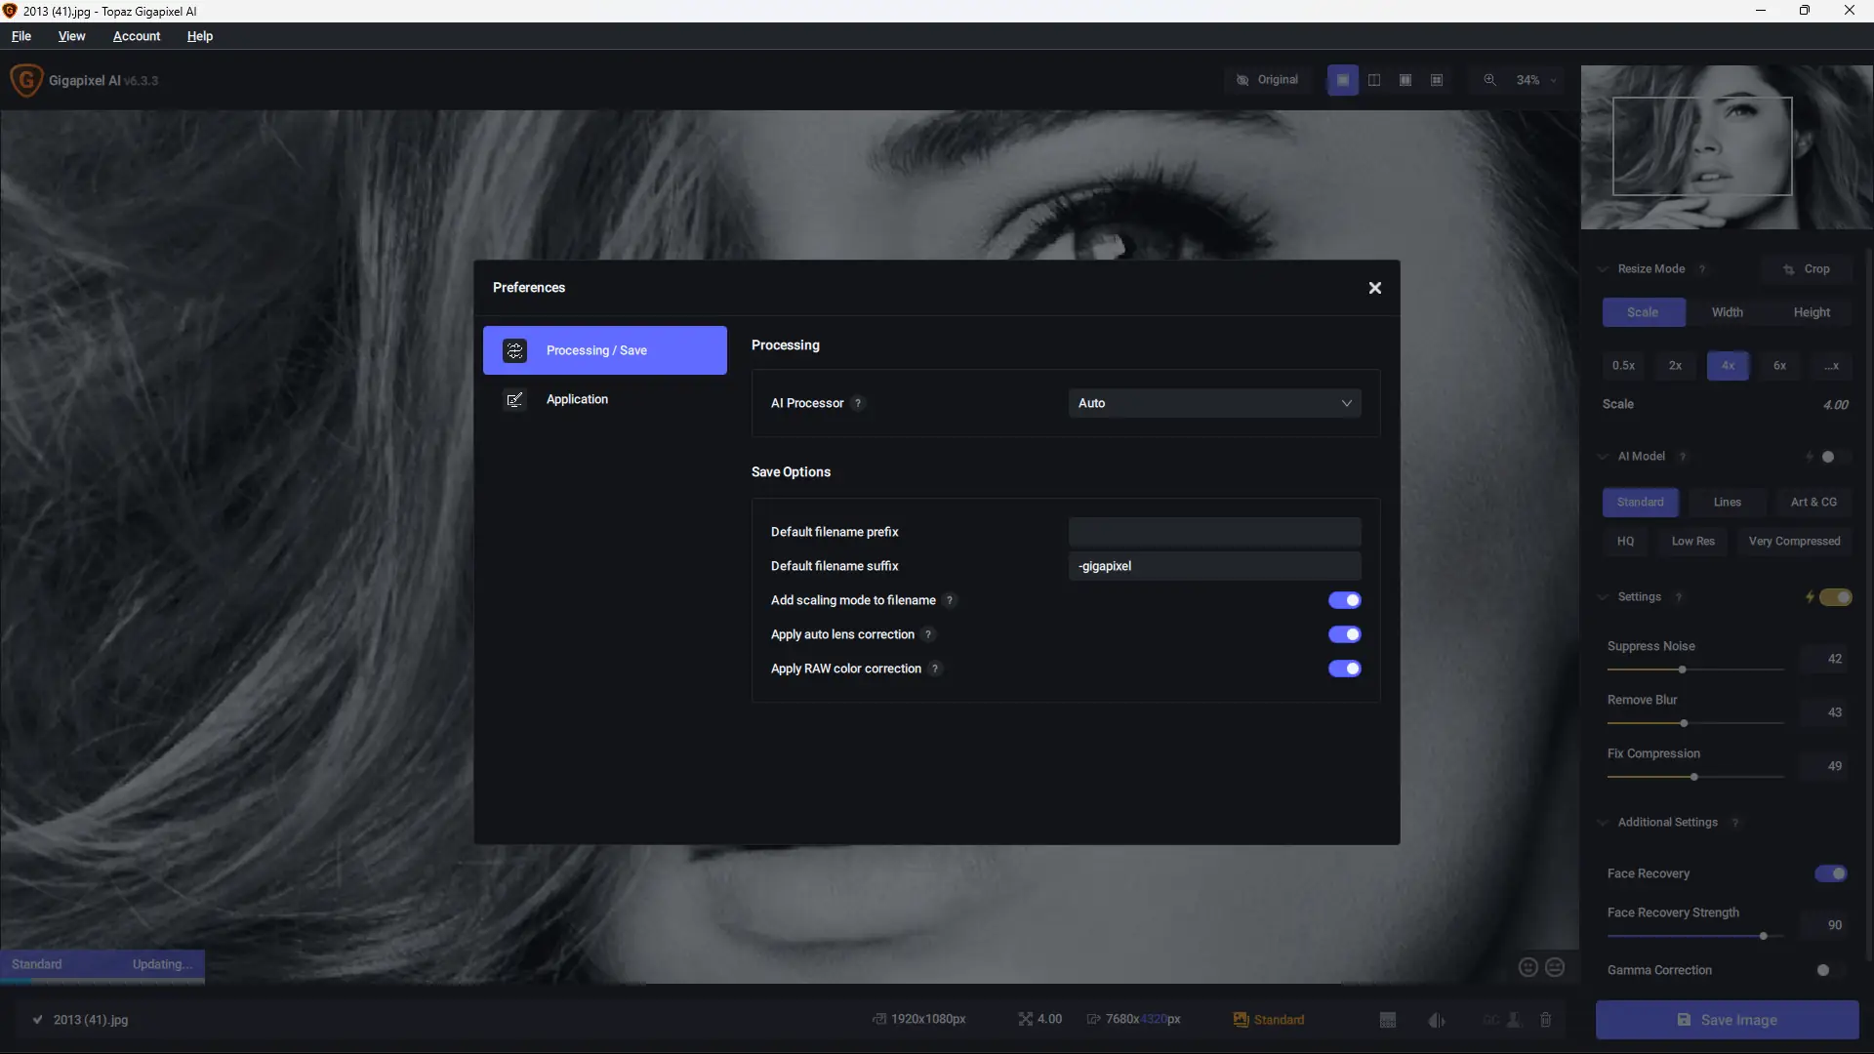Select the single view layout icon
The width and height of the screenshot is (1874, 1054).
coord(1342,80)
